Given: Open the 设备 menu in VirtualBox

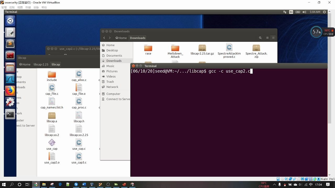Looking at the screenshot, I should tap(36, 7).
